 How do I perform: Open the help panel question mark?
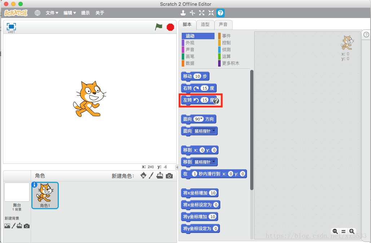[366, 35]
